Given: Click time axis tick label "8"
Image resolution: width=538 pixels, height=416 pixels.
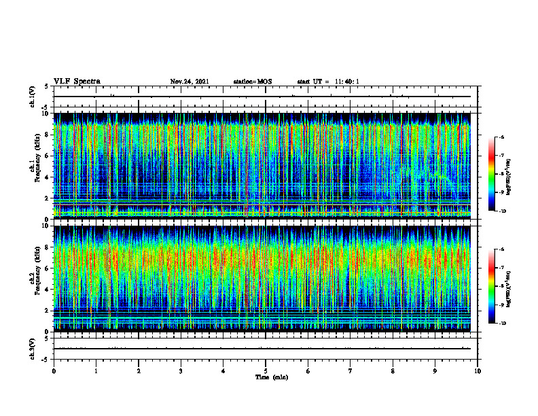Looking at the screenshot, I should 393,371.
